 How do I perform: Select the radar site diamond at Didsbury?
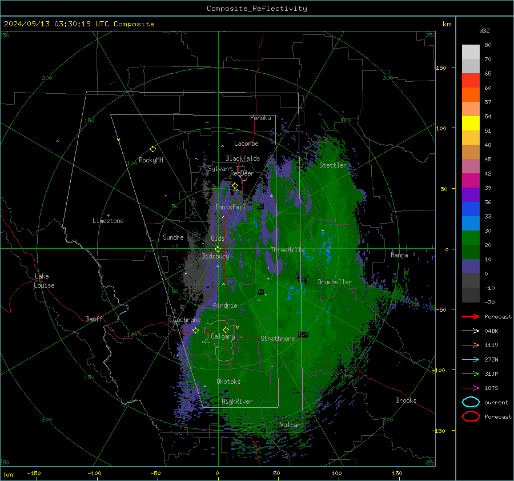click(x=218, y=249)
